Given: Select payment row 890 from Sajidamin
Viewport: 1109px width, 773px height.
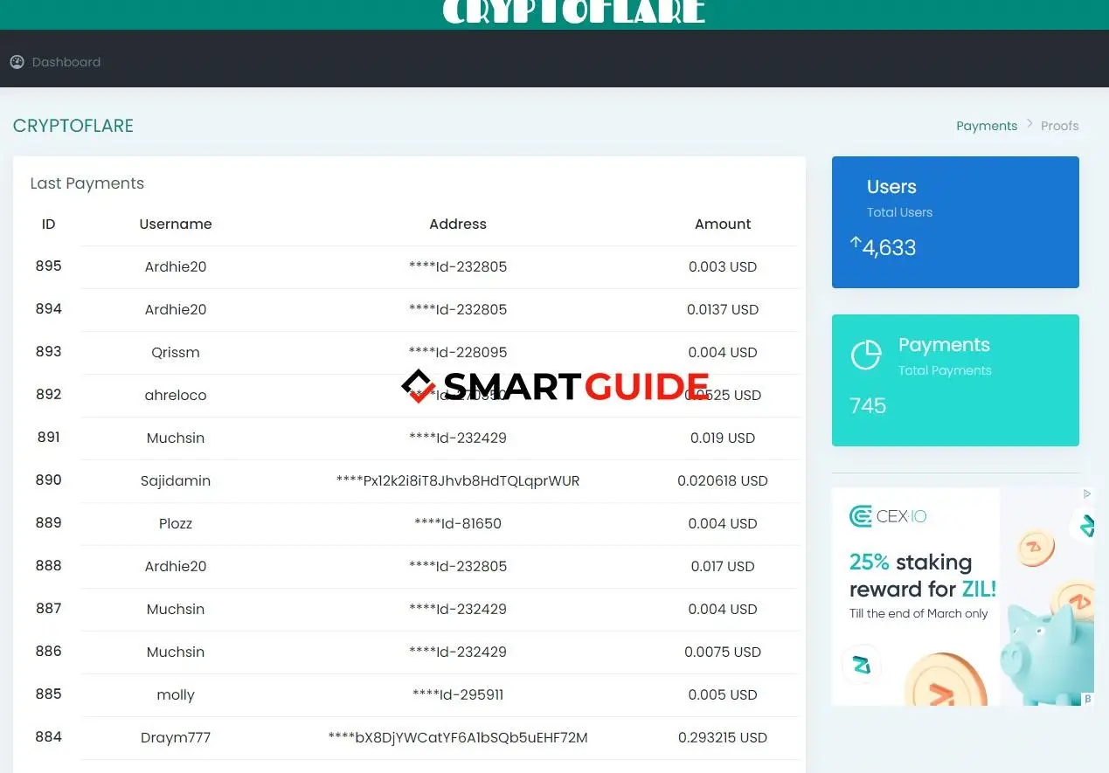Looking at the screenshot, I should 407,480.
